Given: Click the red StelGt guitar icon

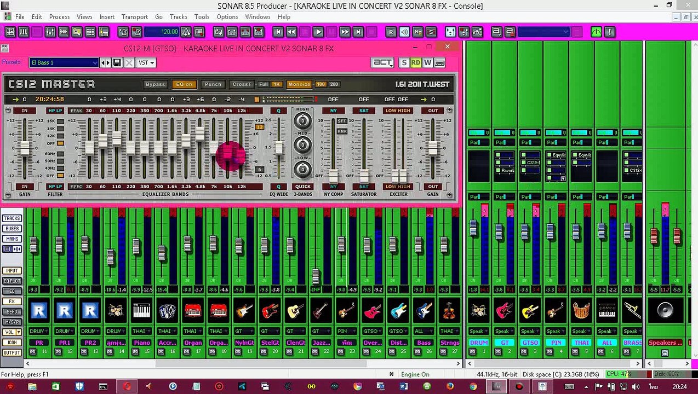Looking at the screenshot, I should click(x=270, y=311).
